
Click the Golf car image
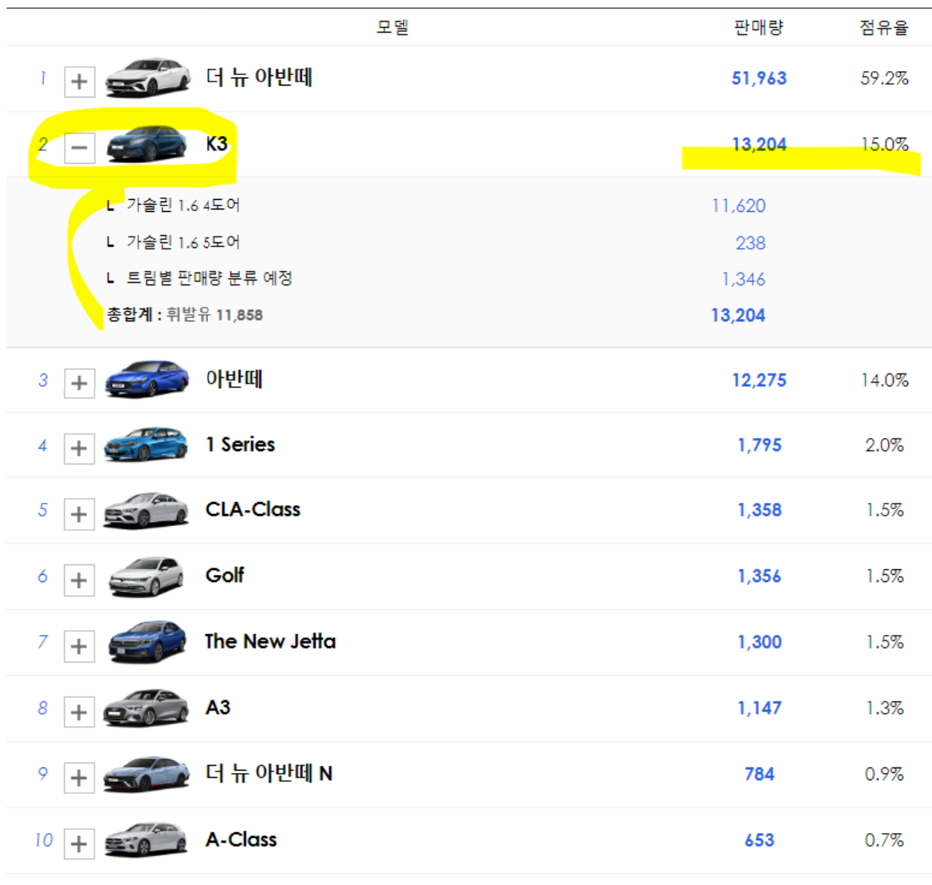(x=146, y=576)
